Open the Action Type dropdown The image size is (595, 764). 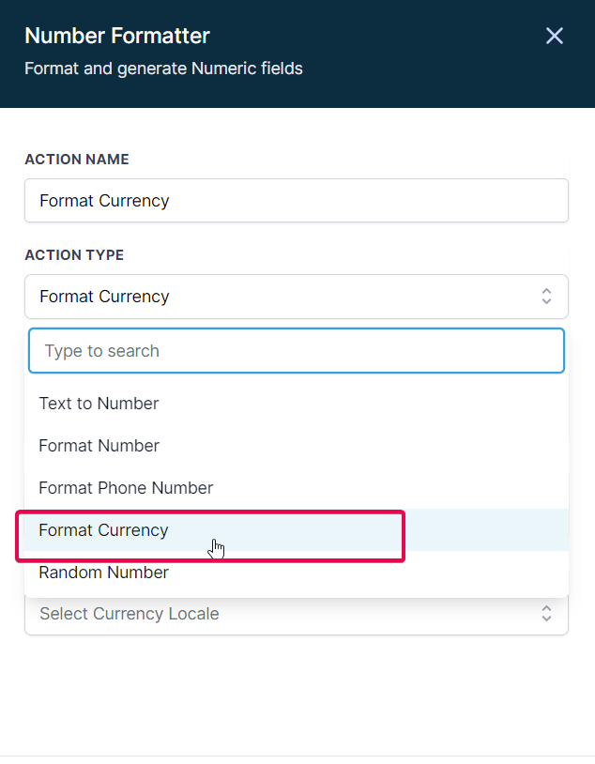pyautogui.click(x=297, y=297)
